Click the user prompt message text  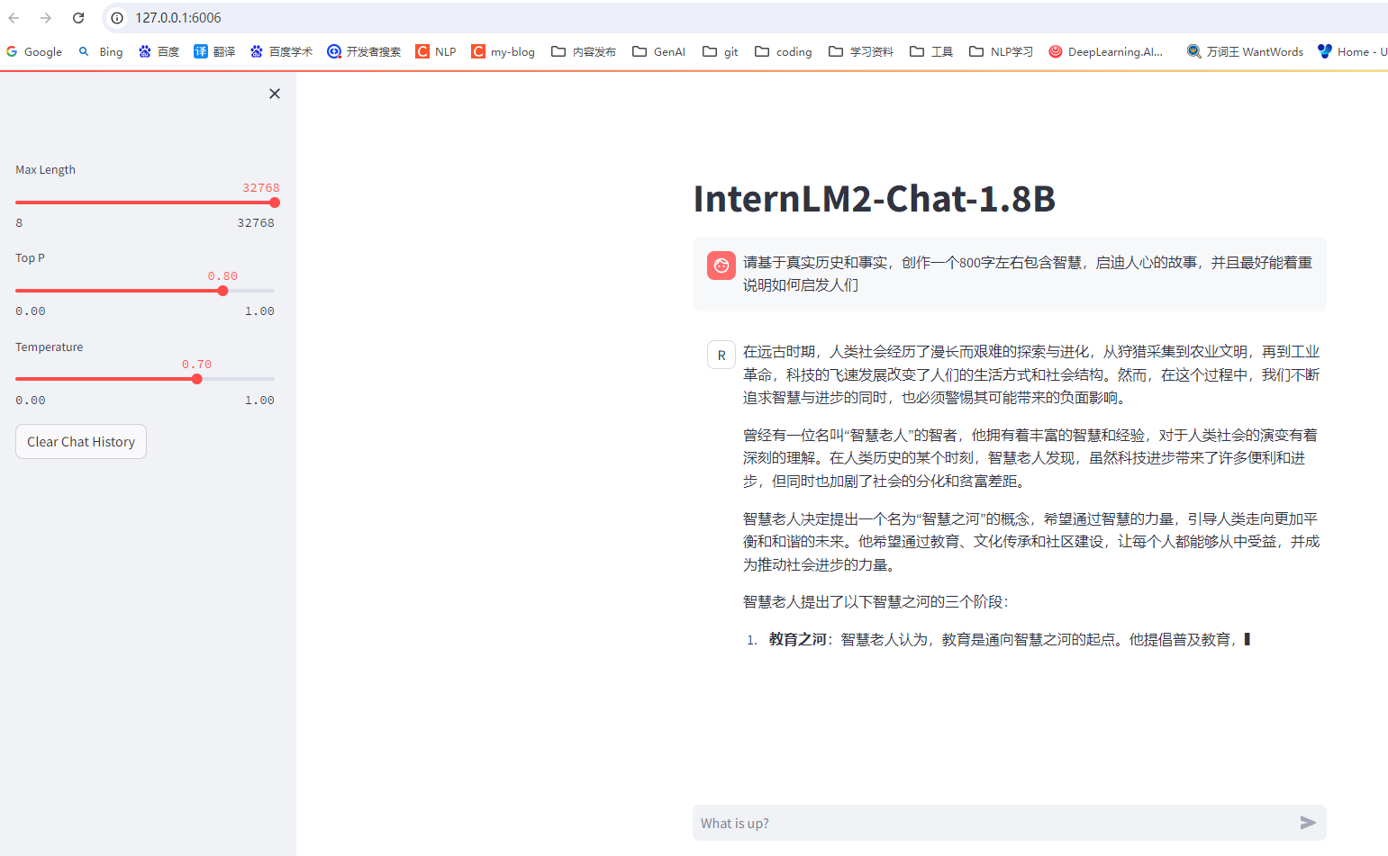pyautogui.click(x=1028, y=274)
